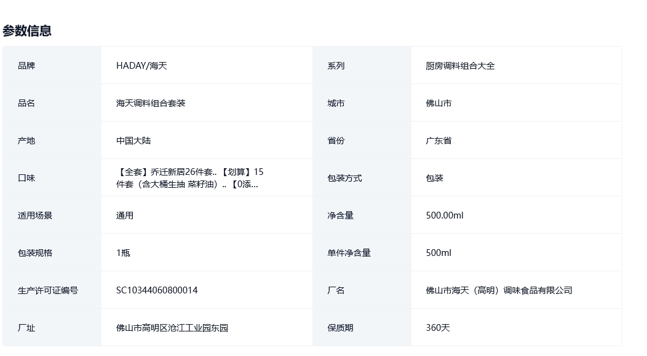Image resolution: width=647 pixels, height=356 pixels.
Task: Click the 360天 shelf life value
Action: (438, 328)
